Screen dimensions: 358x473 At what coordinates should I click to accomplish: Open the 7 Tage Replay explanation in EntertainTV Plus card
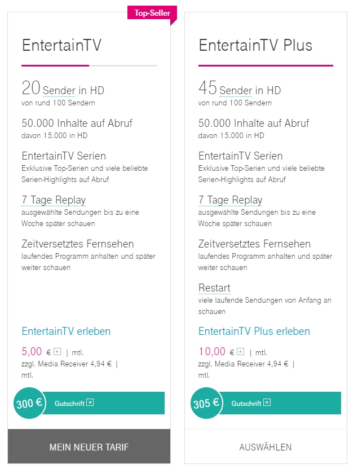coord(231,200)
